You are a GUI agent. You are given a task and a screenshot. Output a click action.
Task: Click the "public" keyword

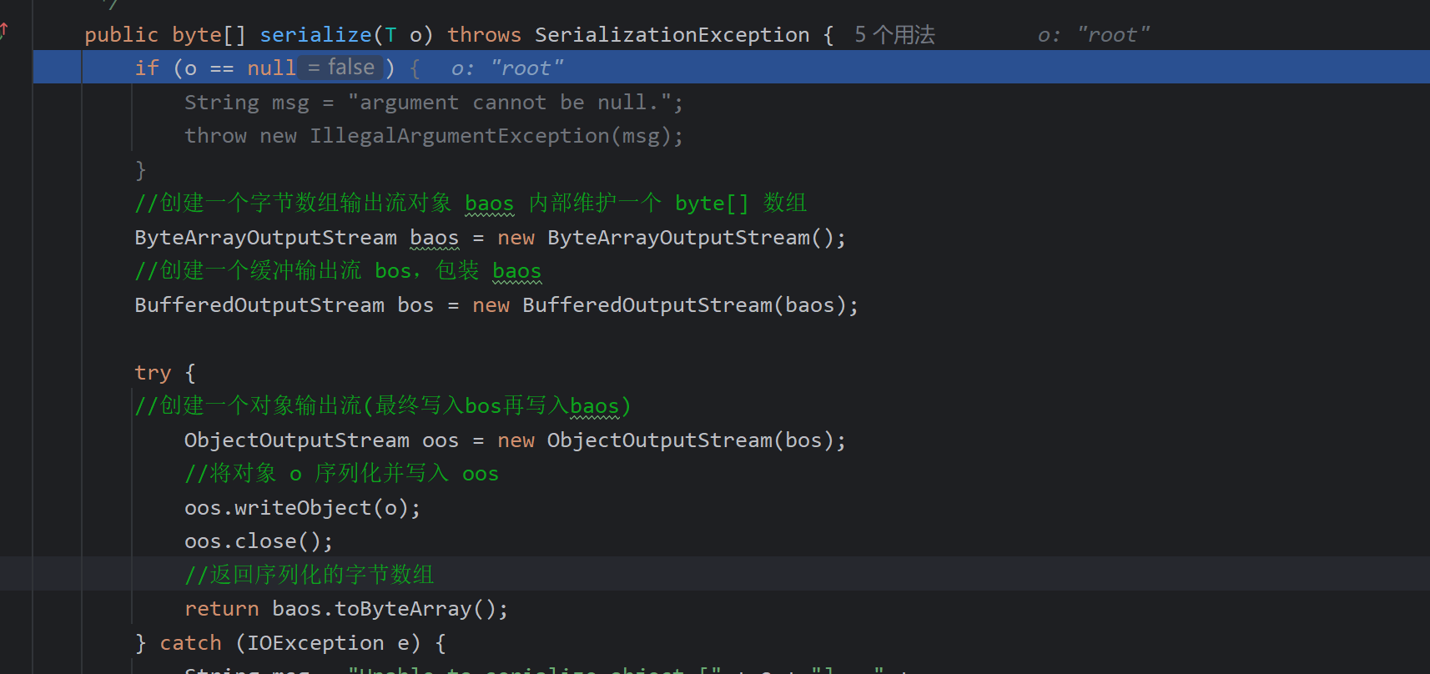pyautogui.click(x=121, y=35)
